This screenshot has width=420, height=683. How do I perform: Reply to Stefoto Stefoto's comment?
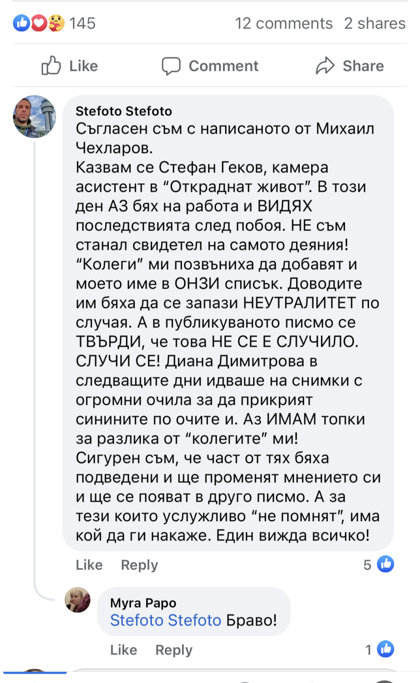click(x=139, y=565)
